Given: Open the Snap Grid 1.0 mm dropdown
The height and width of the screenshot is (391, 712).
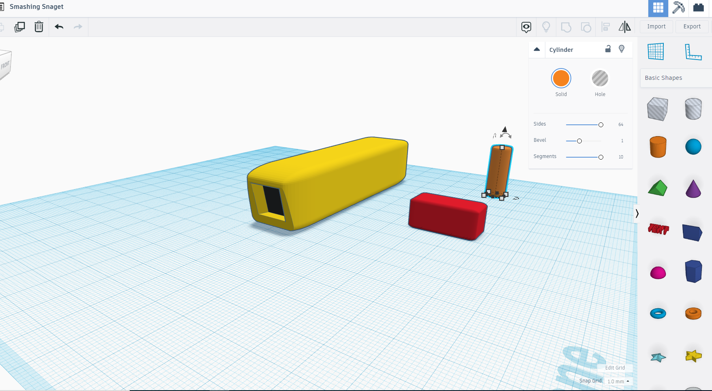Looking at the screenshot, I should pos(618,381).
